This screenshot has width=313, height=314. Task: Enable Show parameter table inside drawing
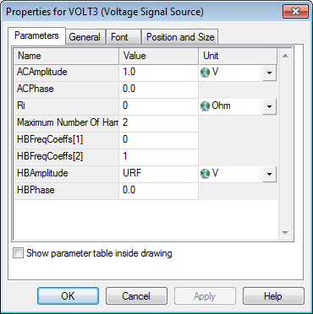click(x=19, y=253)
